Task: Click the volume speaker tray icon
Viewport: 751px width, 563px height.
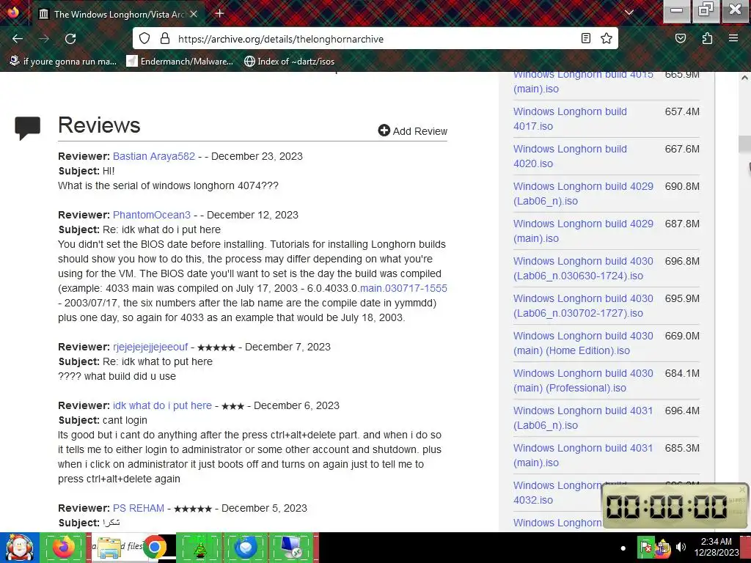Action: click(x=680, y=547)
